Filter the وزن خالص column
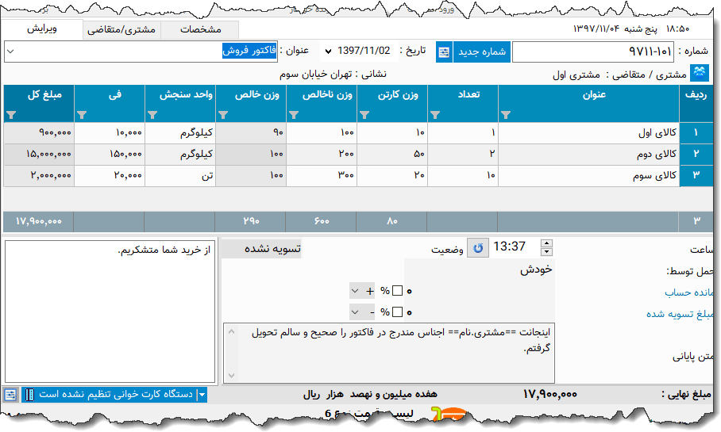Viewport: 721px width, 432px height. coord(223,115)
